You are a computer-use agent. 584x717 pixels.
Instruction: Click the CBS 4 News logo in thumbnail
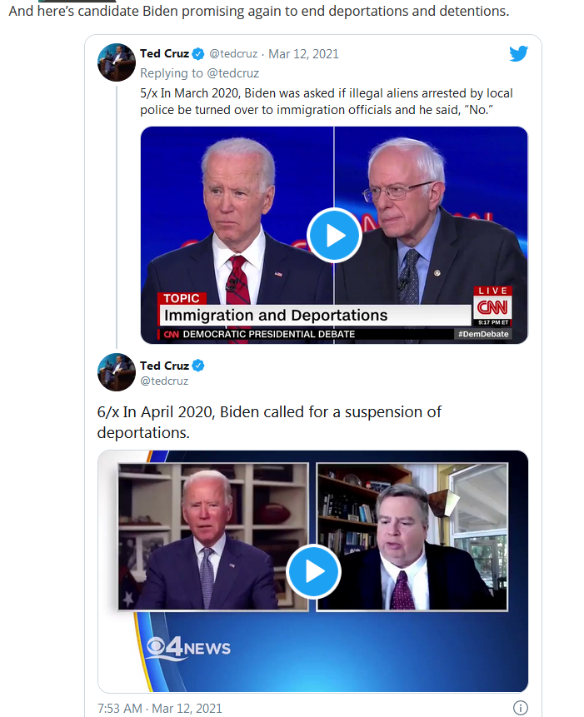[x=188, y=648]
